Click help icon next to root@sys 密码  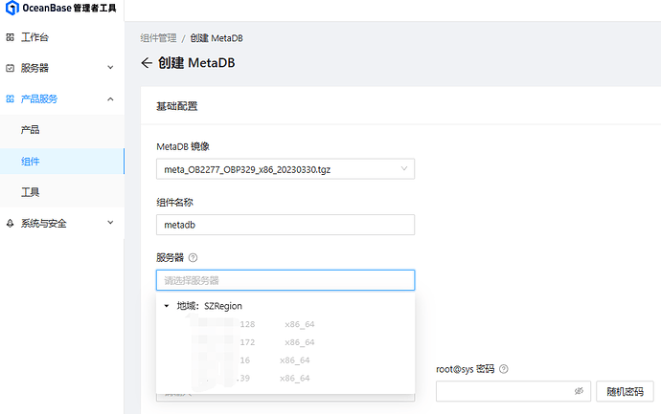pyautogui.click(x=503, y=369)
